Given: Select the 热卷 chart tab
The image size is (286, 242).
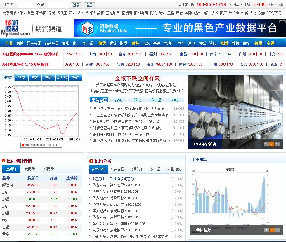Looking at the screenshot, I should [21, 77].
